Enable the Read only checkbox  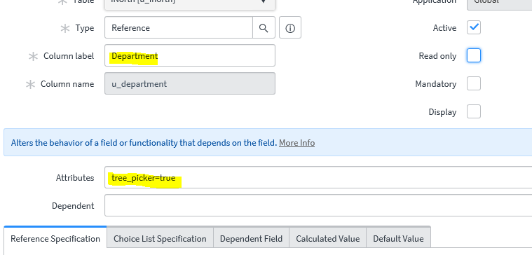(474, 55)
